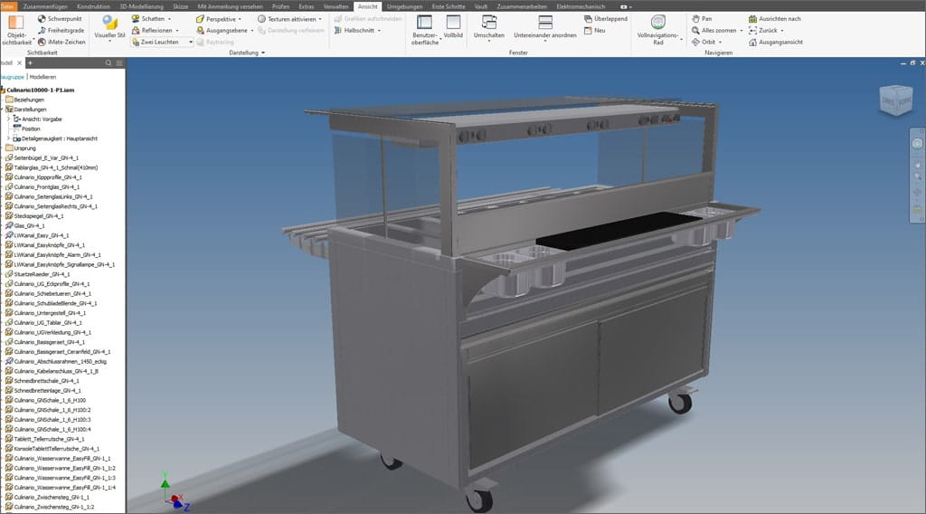The width and height of the screenshot is (926, 514).
Task: Expand the Ansicht: Vorgabe tree node
Action: pos(9,119)
